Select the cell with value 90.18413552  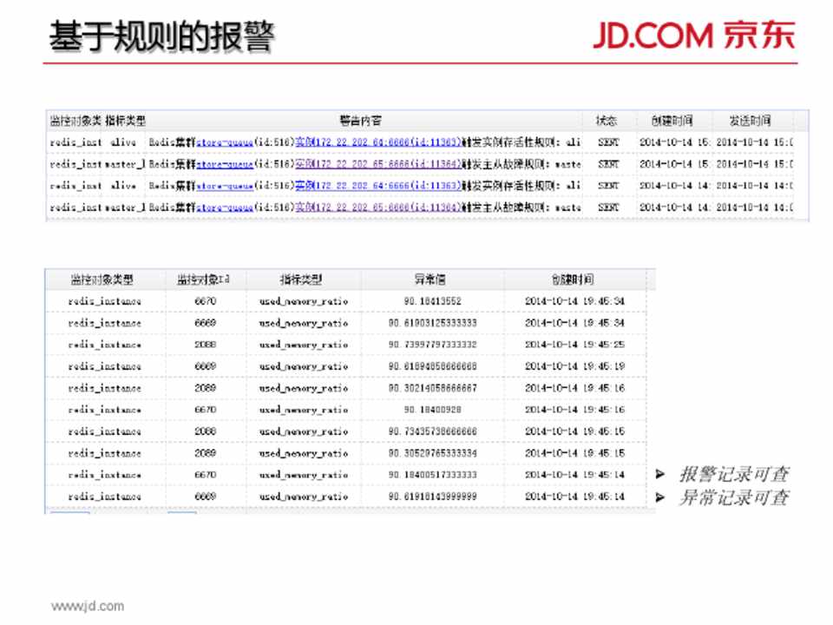pos(431,301)
